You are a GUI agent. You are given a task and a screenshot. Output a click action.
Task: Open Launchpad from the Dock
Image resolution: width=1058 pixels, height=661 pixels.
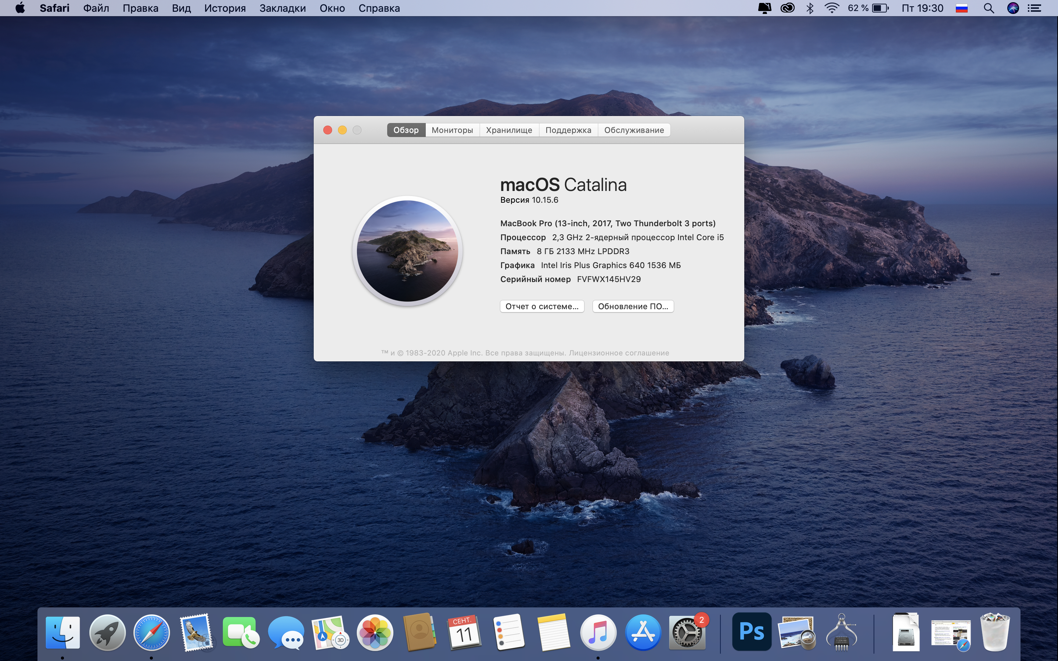pyautogui.click(x=107, y=632)
